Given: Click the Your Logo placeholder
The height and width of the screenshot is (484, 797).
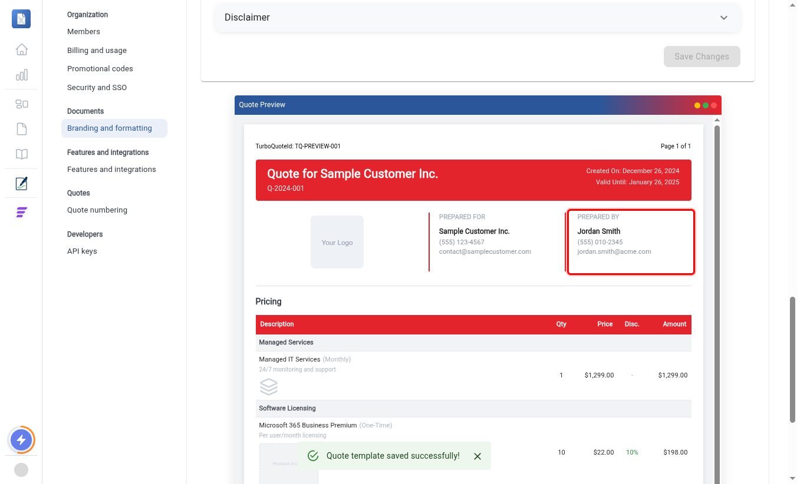Looking at the screenshot, I should (x=337, y=242).
